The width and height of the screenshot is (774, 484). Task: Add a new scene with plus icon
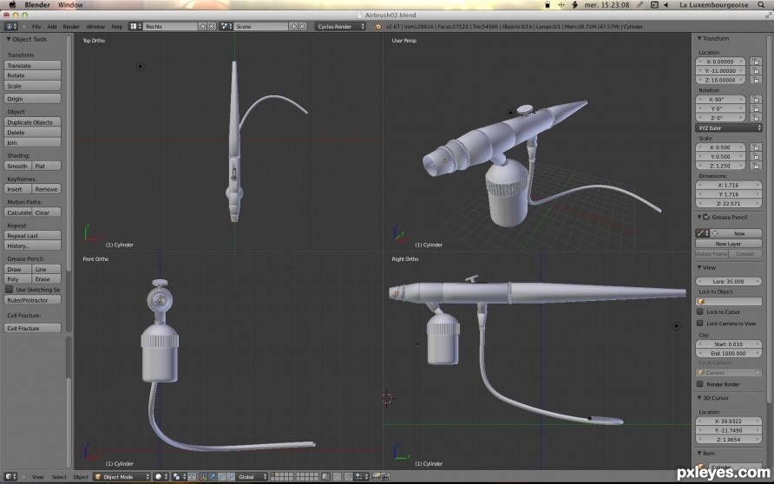(293, 26)
